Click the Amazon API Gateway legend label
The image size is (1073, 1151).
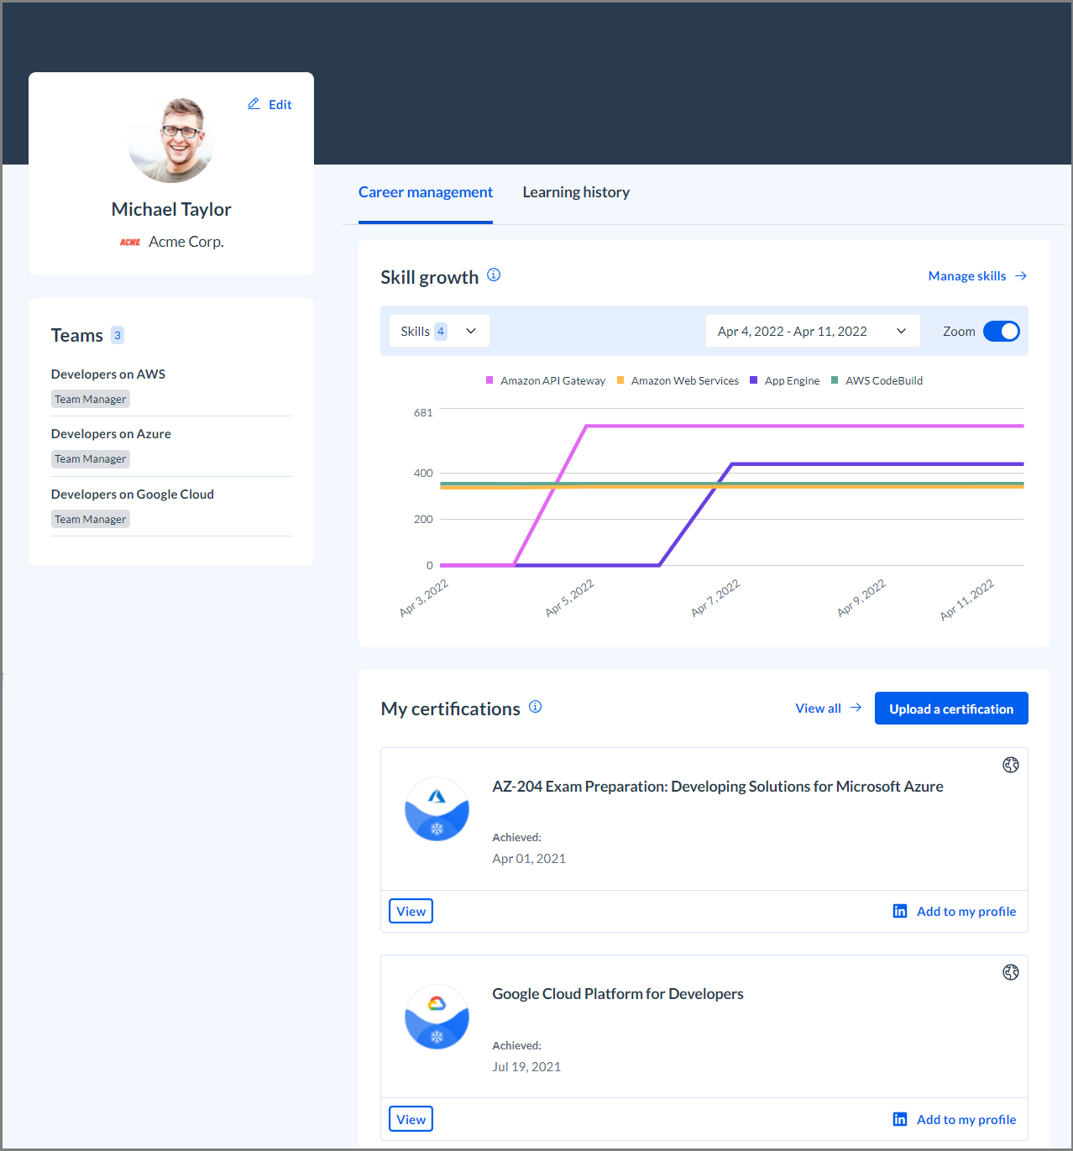tap(553, 380)
